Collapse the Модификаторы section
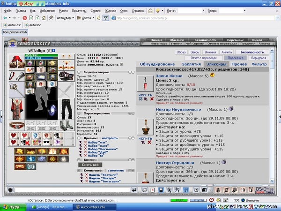Viewport: 281px width, 211px height. click(79, 72)
